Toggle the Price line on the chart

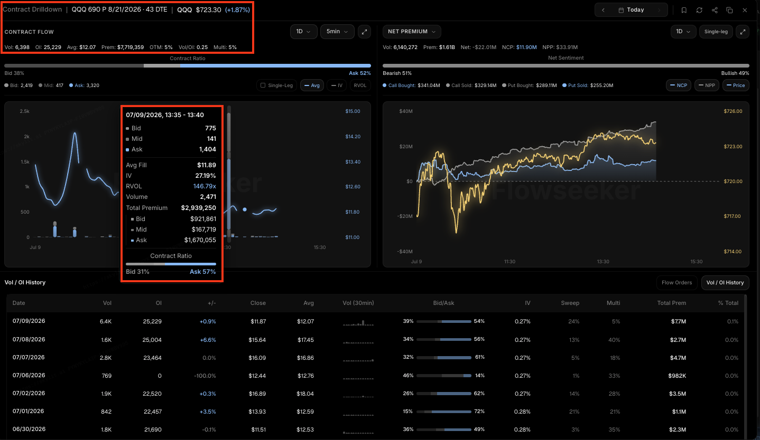coord(735,85)
